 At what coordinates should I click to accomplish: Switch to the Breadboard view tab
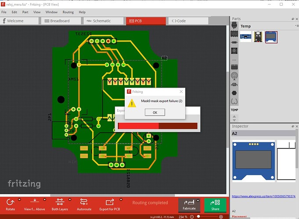pyautogui.click(x=61, y=21)
